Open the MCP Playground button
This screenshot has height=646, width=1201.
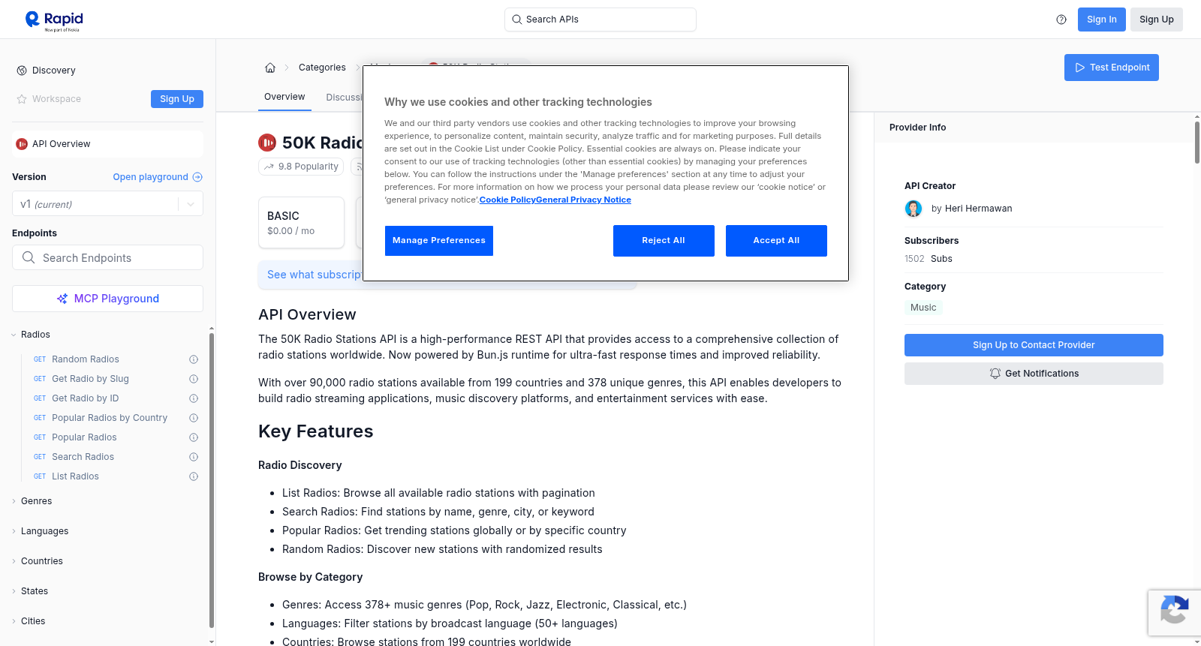click(107, 299)
